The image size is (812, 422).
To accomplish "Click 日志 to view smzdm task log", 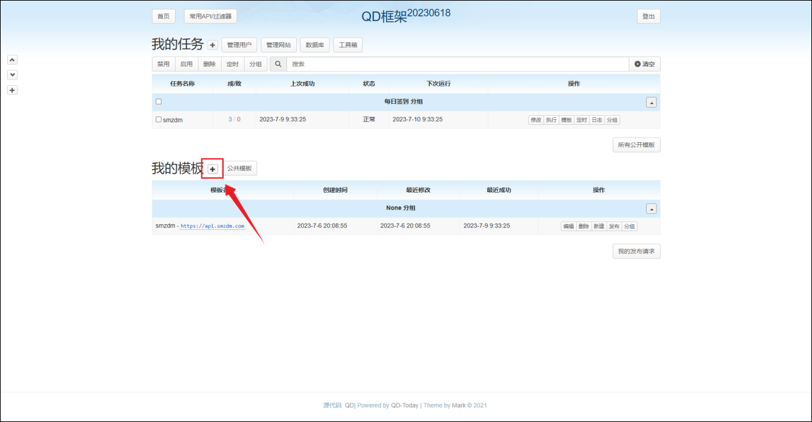I will (x=597, y=120).
